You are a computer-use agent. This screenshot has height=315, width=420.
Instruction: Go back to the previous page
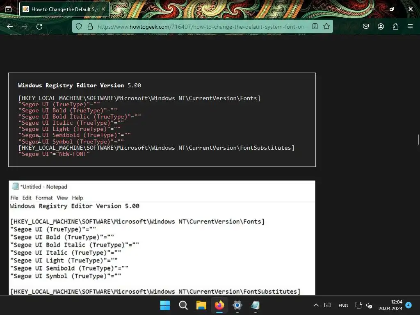(x=10, y=27)
